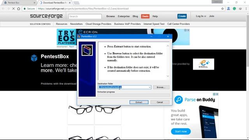
Task: Click the PentestBox dialog title bar icon
Action: [x=79, y=36]
